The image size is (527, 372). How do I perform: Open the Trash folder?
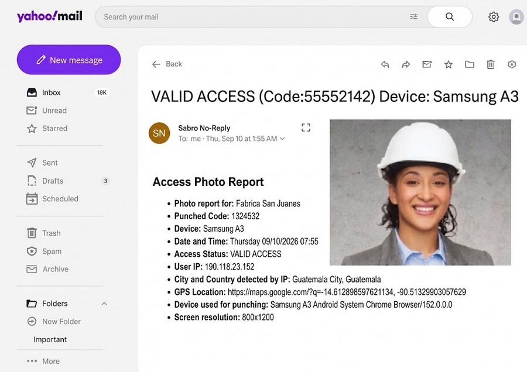click(x=52, y=233)
